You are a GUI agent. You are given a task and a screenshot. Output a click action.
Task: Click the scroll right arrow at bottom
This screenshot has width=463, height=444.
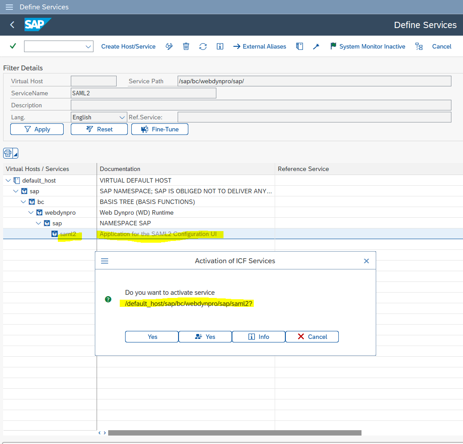(x=105, y=433)
